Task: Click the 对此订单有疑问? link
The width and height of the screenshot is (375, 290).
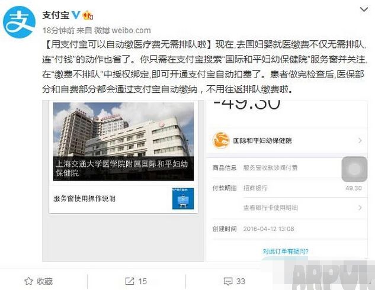Action: pos(286,252)
